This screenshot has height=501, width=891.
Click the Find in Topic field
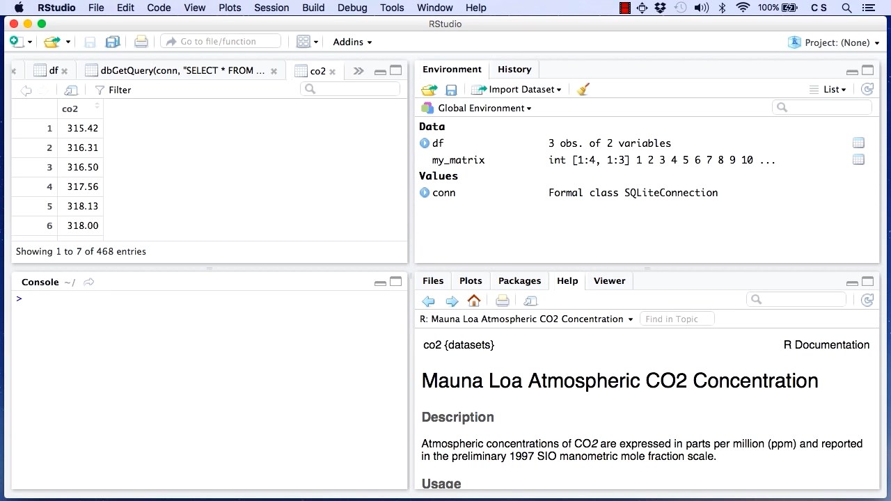677,319
